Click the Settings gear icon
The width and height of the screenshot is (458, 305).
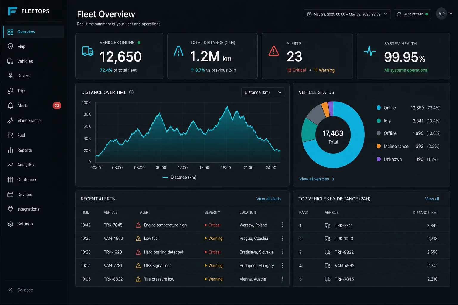[10, 224]
